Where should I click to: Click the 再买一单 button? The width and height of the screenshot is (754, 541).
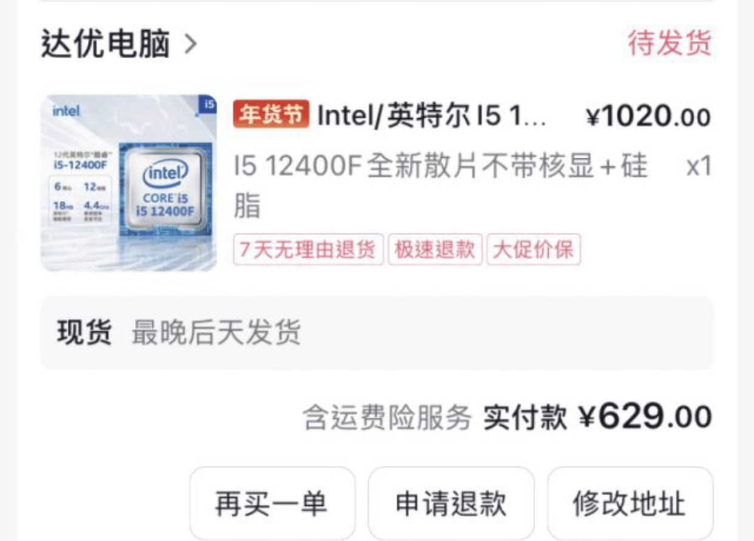pyautogui.click(x=272, y=503)
